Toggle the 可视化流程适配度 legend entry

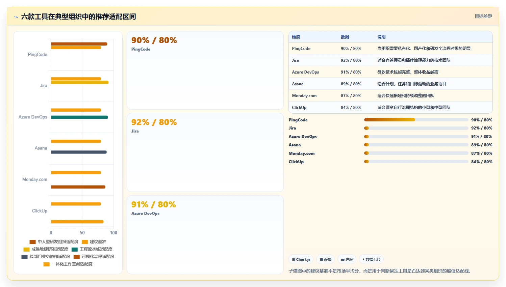[x=94, y=257]
